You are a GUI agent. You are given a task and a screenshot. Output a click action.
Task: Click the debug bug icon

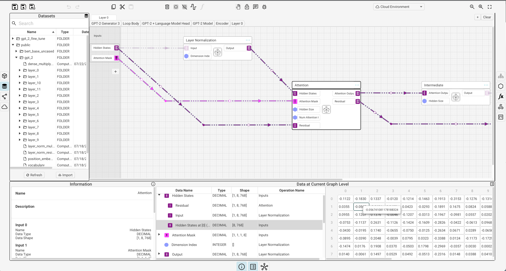(264, 7)
